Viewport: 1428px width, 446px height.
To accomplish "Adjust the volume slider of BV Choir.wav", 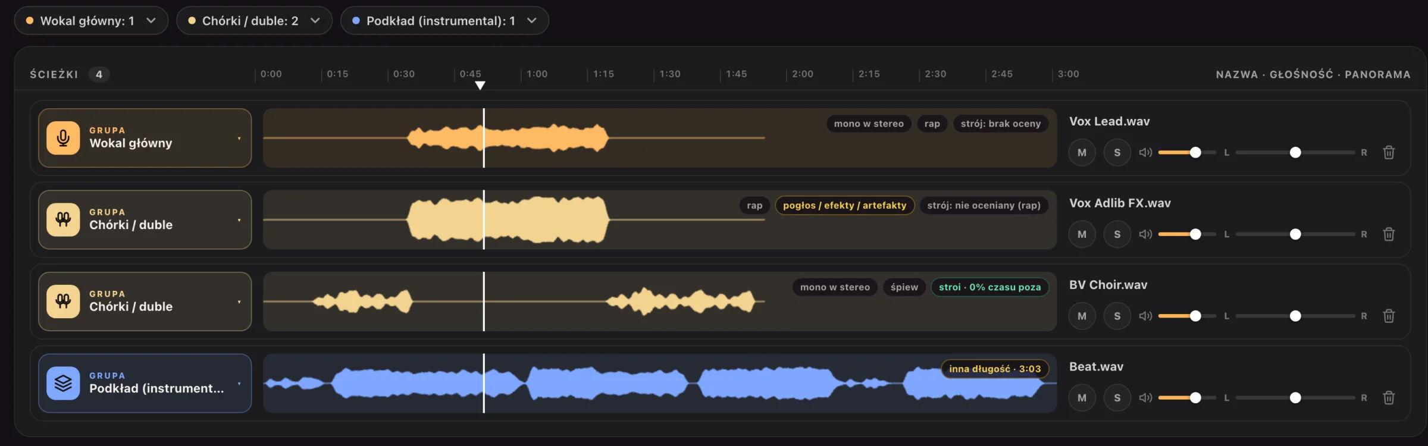I will pyautogui.click(x=1187, y=316).
